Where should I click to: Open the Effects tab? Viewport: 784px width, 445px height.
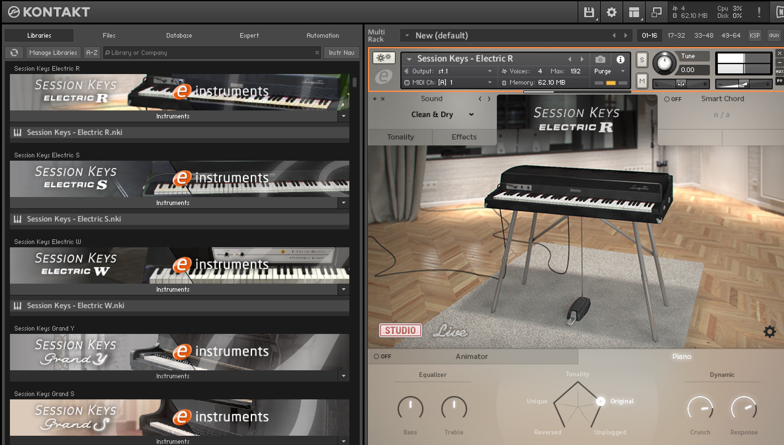point(464,137)
